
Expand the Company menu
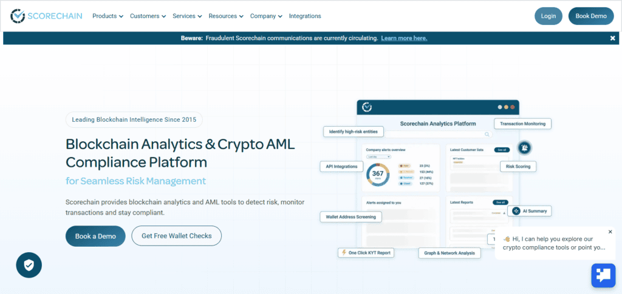pos(266,16)
